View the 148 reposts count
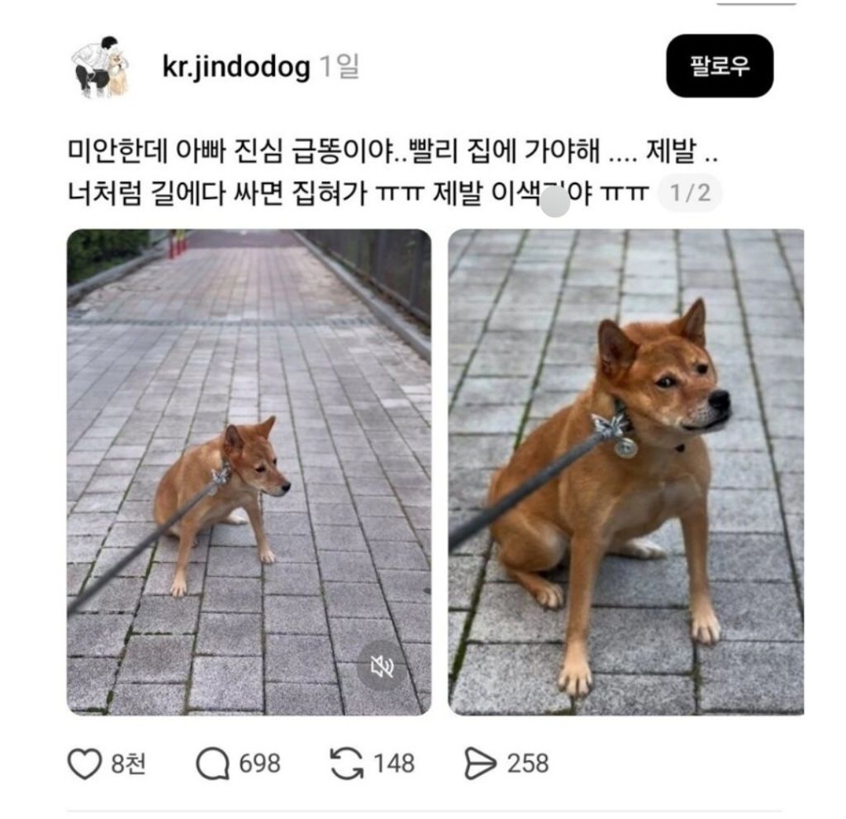 (x=394, y=764)
